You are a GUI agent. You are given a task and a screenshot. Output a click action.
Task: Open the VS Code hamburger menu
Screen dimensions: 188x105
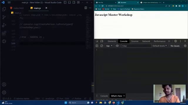(x=9, y=2)
